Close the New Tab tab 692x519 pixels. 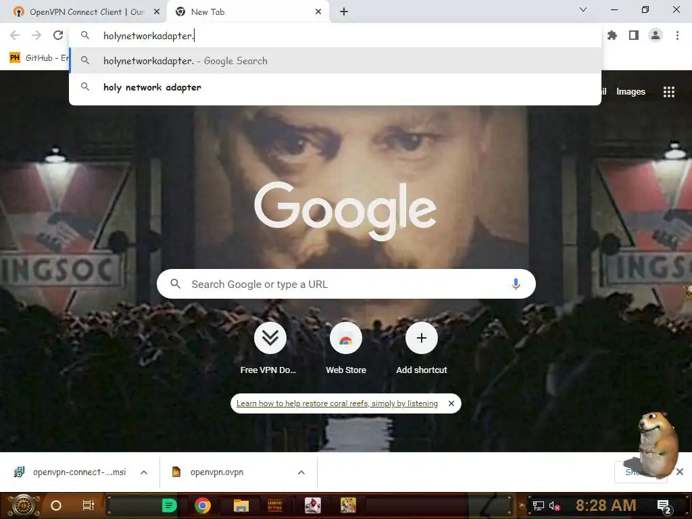pos(318,11)
